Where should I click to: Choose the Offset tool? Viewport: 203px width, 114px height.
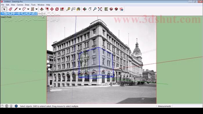click(x=47, y=9)
